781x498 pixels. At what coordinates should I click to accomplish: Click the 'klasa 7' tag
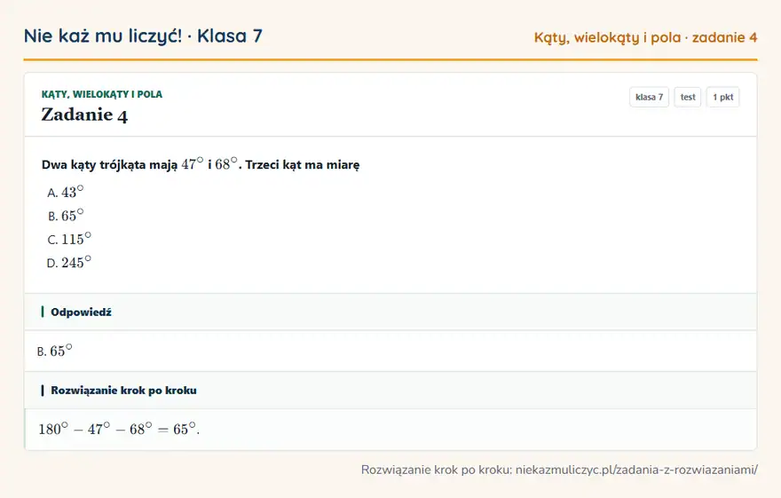pos(649,97)
